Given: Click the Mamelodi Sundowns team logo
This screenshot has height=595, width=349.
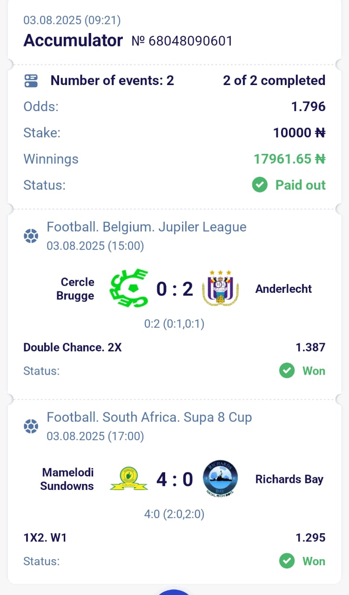Looking at the screenshot, I should click(129, 479).
